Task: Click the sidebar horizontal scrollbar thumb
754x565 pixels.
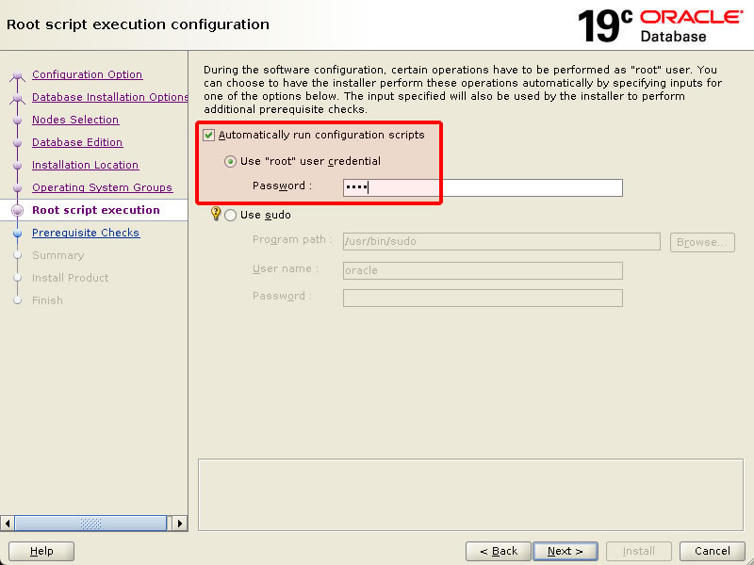Action: [90, 524]
